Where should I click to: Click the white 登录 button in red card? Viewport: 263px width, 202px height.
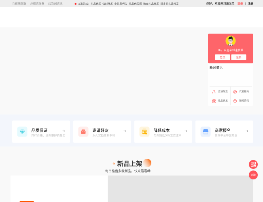coord(223,57)
